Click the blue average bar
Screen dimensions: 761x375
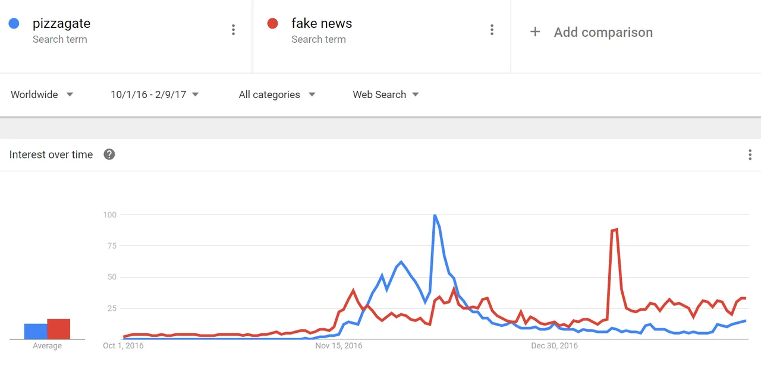tap(36, 332)
